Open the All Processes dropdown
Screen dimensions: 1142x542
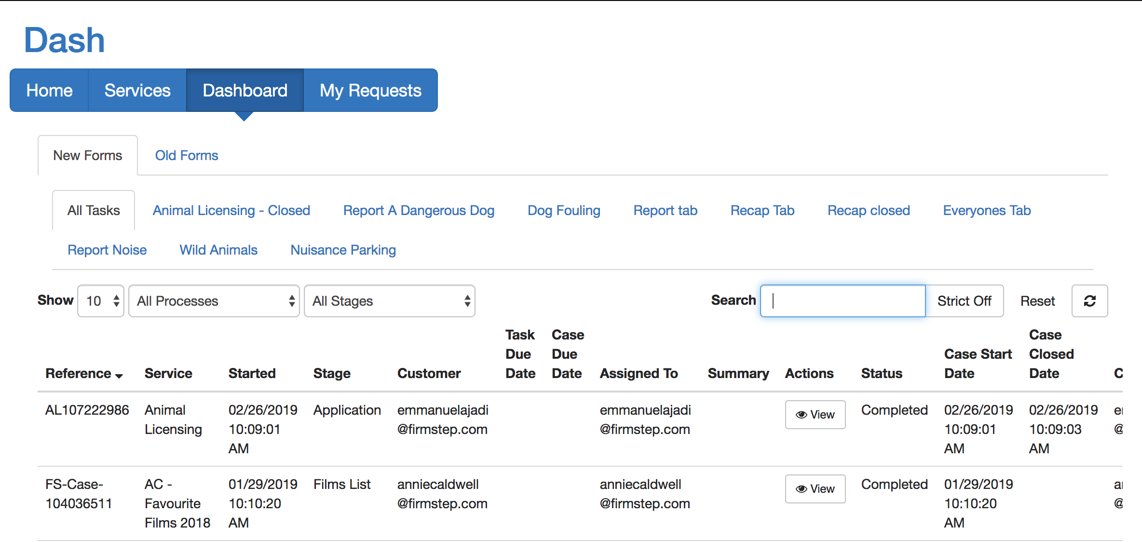point(214,301)
